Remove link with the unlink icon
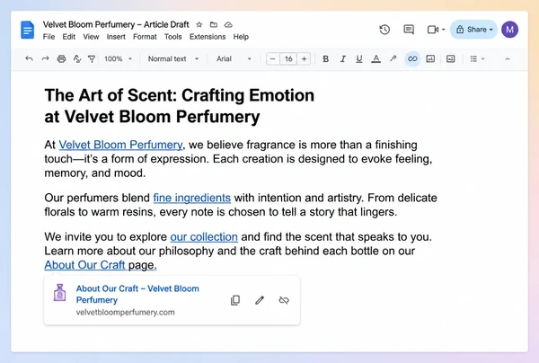Viewport: 539px width, 363px height. click(x=284, y=300)
